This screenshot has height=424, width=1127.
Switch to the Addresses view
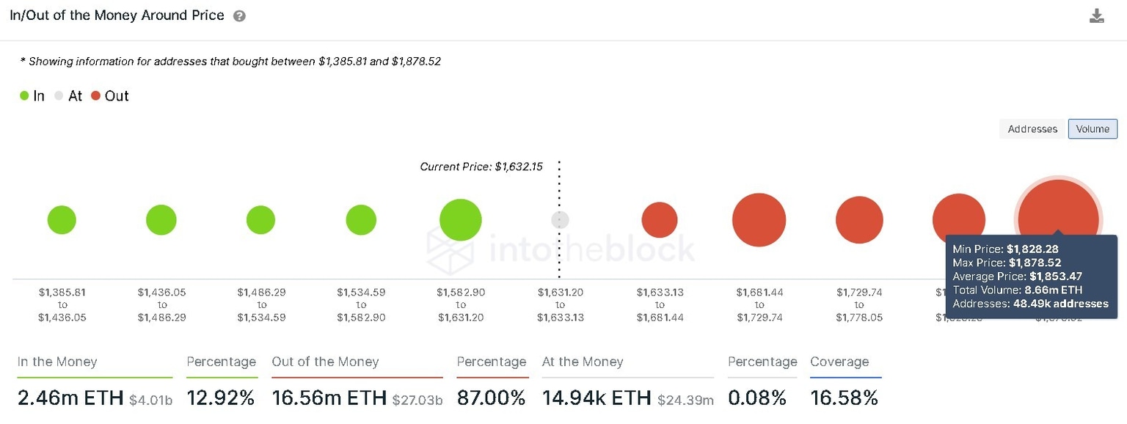tap(1032, 128)
